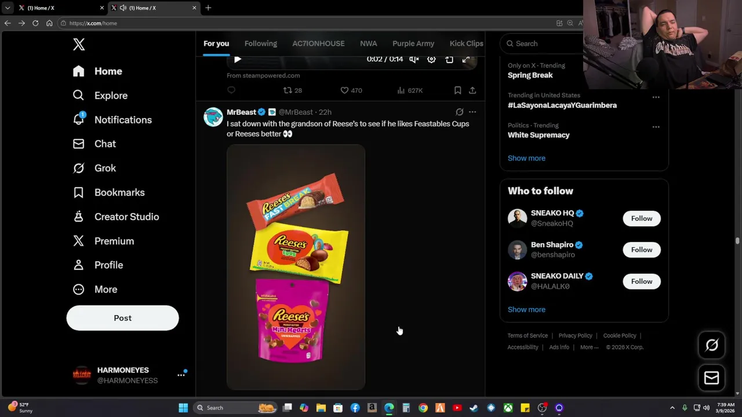742x417 pixels.
Task: Follow Ben Shapiro
Action: coord(641,250)
